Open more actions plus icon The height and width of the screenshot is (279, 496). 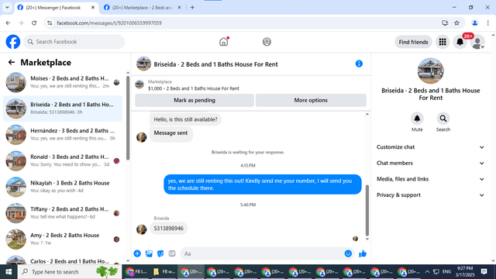pyautogui.click(x=137, y=253)
